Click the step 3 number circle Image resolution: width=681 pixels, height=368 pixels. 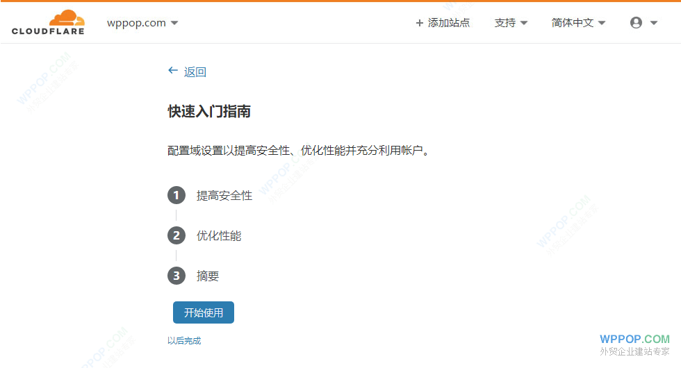(177, 276)
